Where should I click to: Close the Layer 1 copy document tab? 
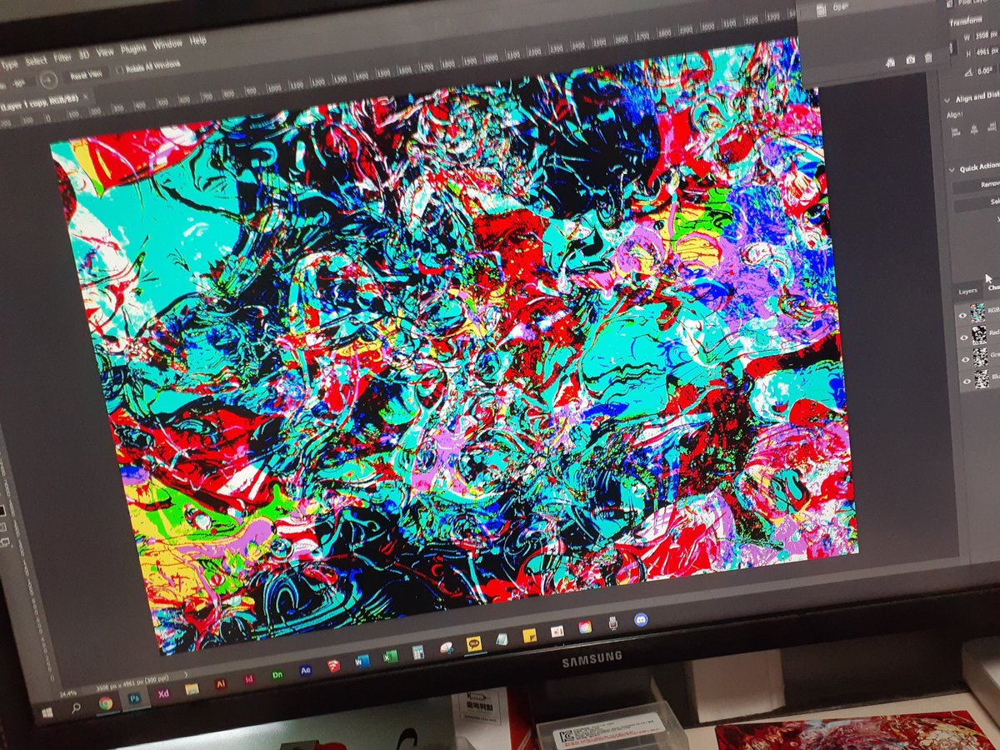85,97
